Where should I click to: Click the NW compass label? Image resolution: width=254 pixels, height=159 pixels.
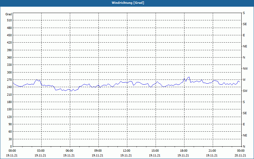point(245,69)
